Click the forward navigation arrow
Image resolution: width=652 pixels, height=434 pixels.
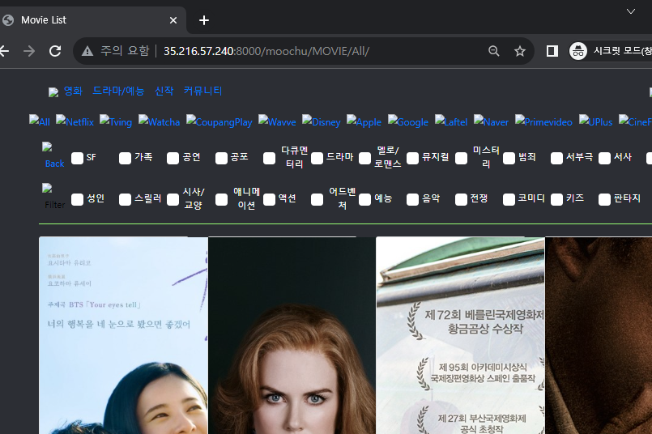click(x=29, y=51)
